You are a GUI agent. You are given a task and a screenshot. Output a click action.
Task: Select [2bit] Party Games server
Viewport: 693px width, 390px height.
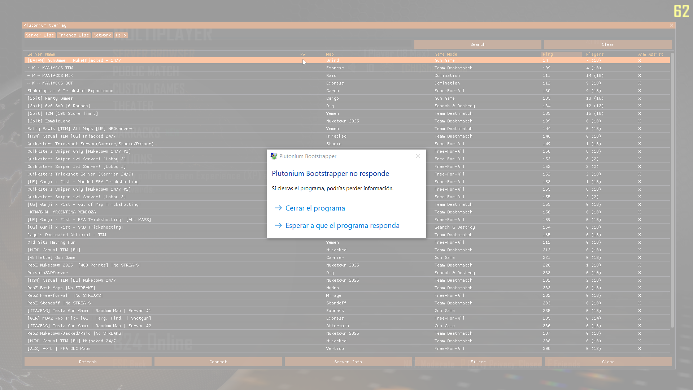[347, 98]
